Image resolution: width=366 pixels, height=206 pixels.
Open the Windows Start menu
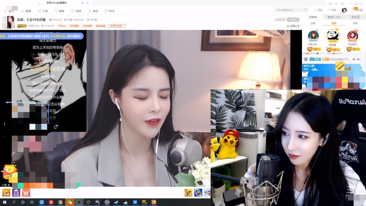pyautogui.click(x=4, y=202)
